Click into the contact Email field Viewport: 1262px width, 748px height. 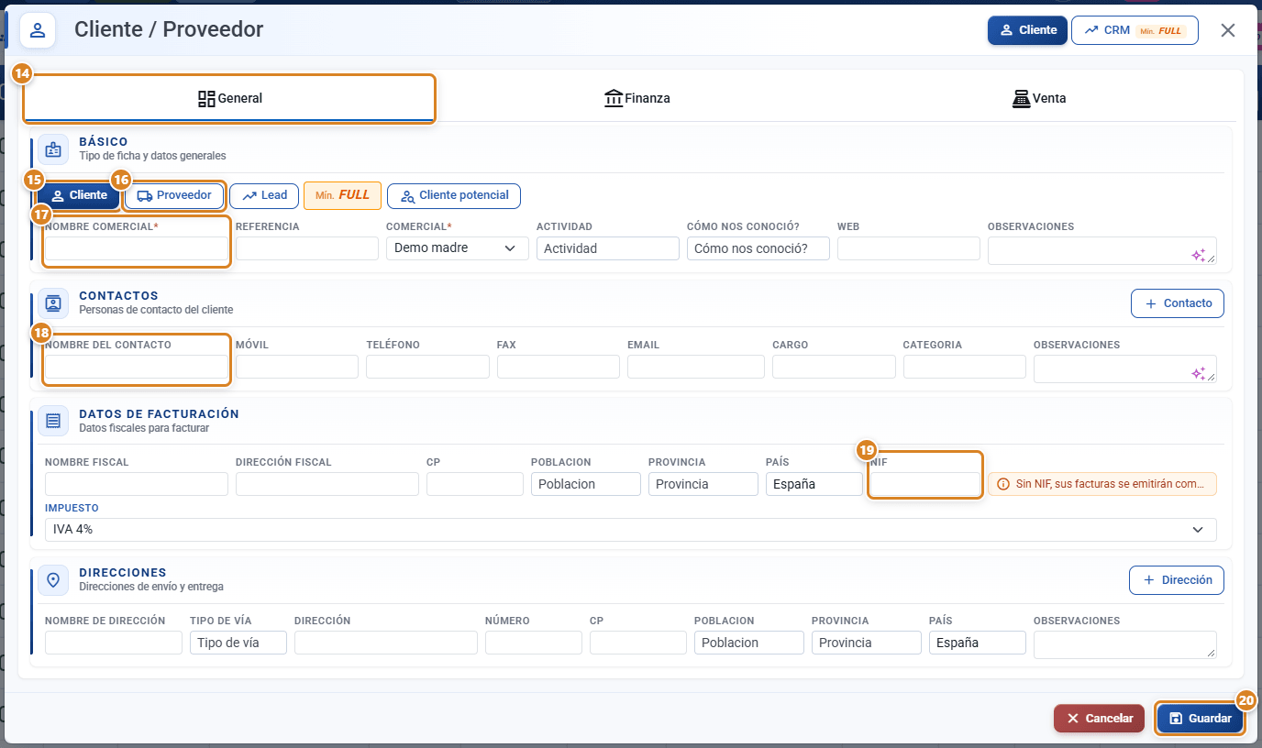click(x=696, y=367)
